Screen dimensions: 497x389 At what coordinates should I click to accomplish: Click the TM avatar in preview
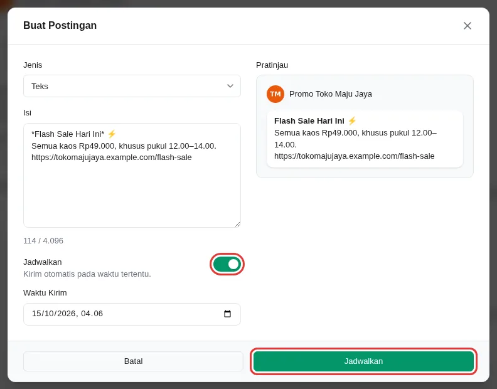(x=275, y=94)
